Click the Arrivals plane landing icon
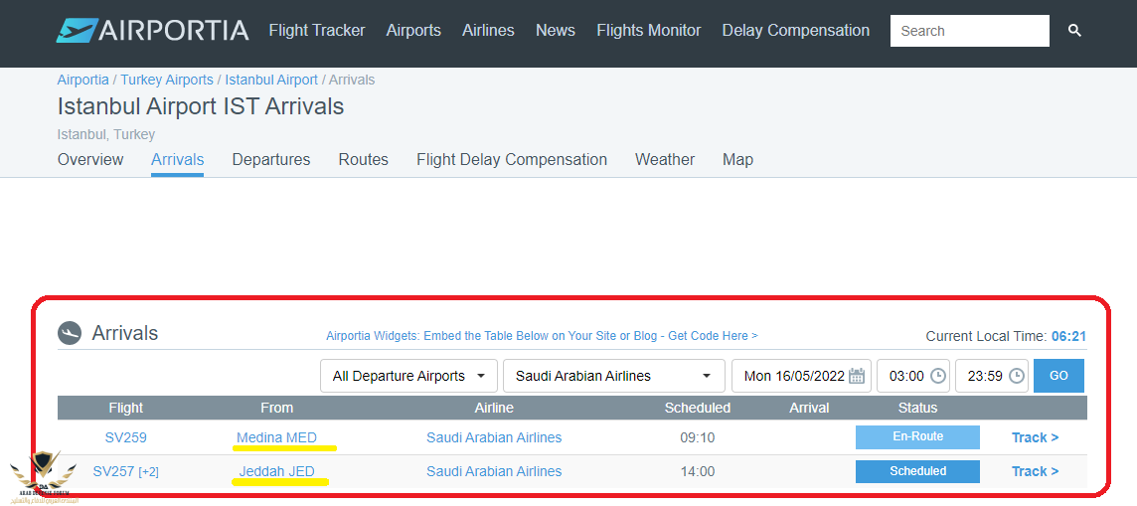Viewport: 1137px width, 506px height. 70,333
